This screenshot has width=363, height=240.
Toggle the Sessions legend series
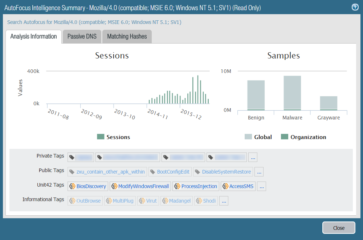[114, 137]
